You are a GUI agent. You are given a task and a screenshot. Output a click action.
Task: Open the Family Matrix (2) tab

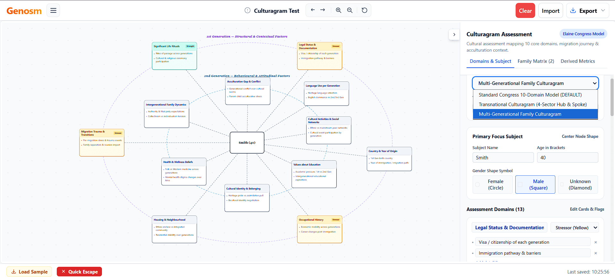coord(536,61)
